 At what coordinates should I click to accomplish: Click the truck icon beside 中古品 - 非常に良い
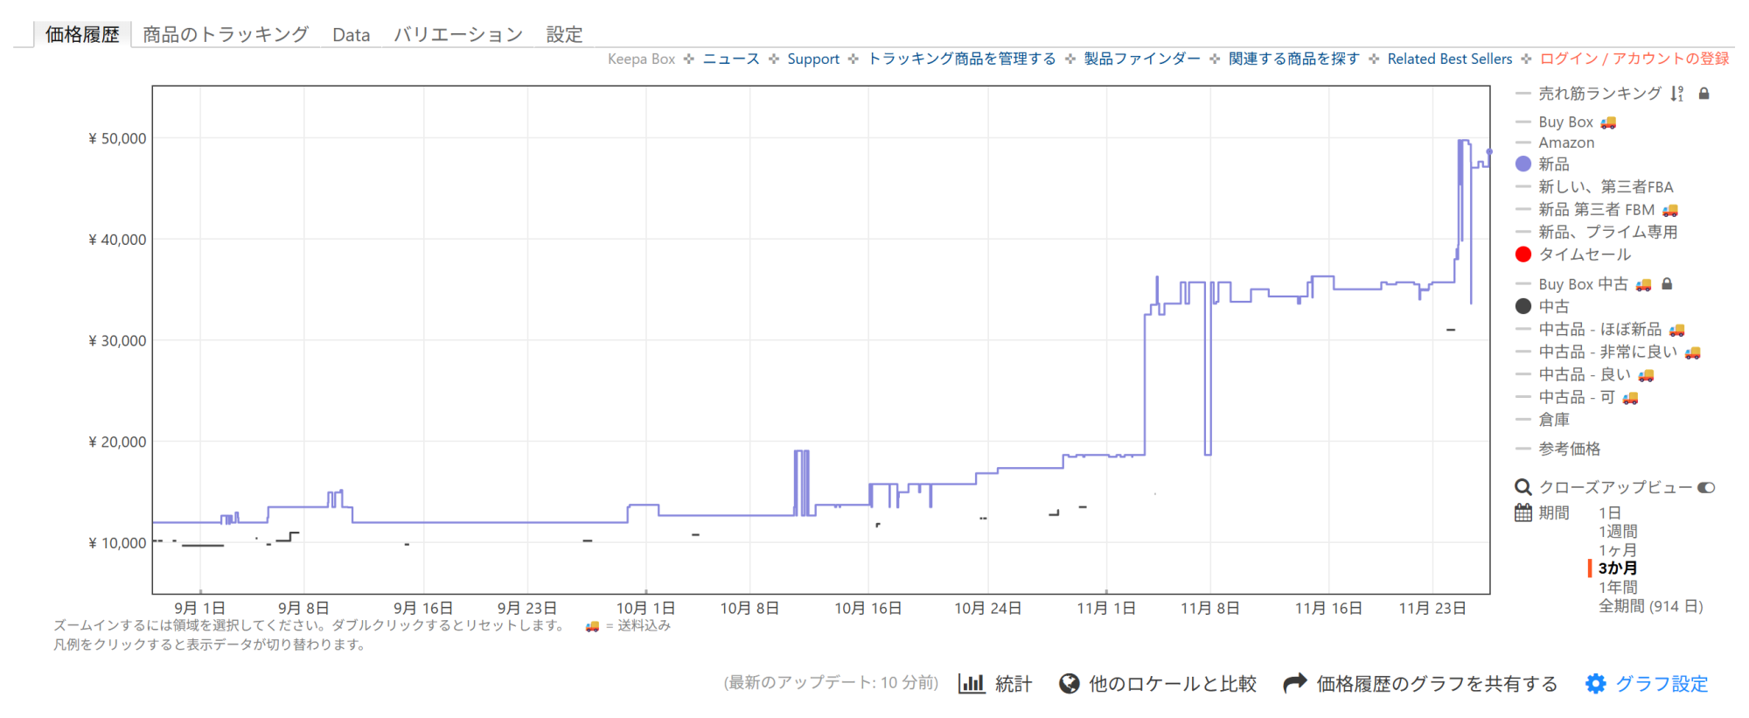coord(1693,352)
